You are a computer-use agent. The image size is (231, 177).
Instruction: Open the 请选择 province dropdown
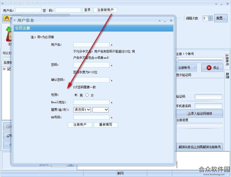82,110
